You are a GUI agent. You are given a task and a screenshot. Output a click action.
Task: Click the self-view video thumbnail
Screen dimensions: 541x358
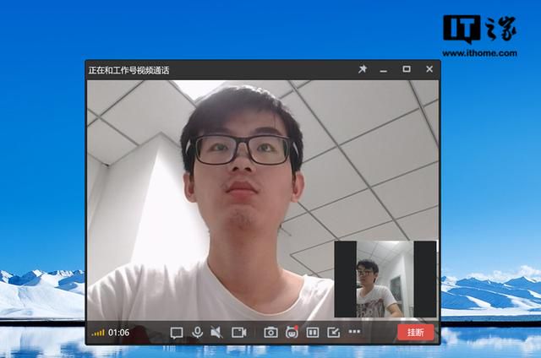pos(385,279)
